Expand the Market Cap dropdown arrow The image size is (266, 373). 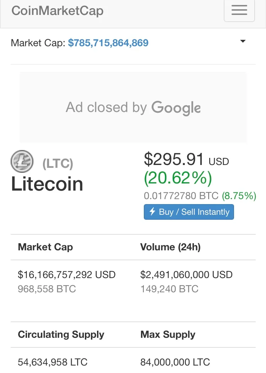click(243, 41)
